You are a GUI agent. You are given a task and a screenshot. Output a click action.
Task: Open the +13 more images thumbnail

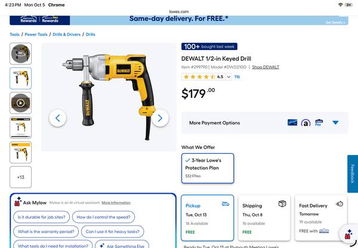click(20, 177)
